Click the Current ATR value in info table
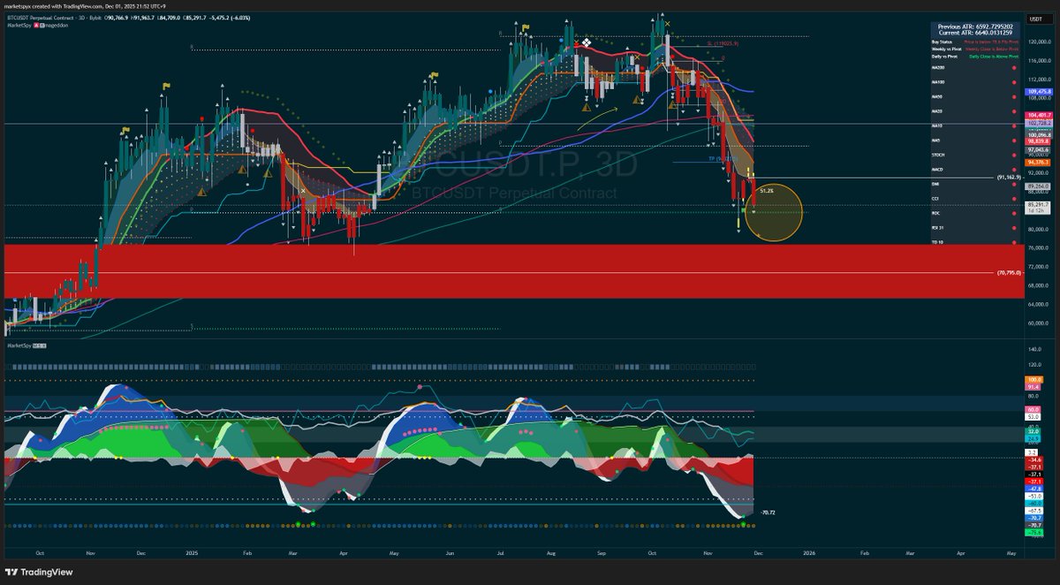 pyautogui.click(x=995, y=33)
